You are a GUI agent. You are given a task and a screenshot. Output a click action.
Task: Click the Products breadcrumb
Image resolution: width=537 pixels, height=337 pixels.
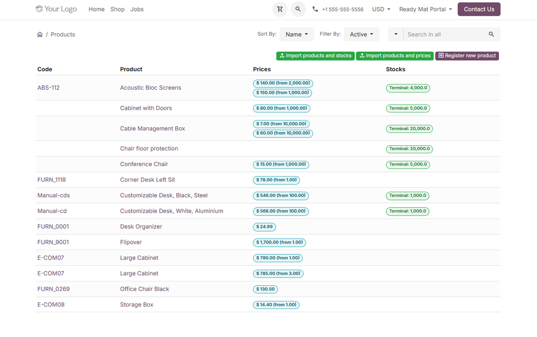click(63, 35)
